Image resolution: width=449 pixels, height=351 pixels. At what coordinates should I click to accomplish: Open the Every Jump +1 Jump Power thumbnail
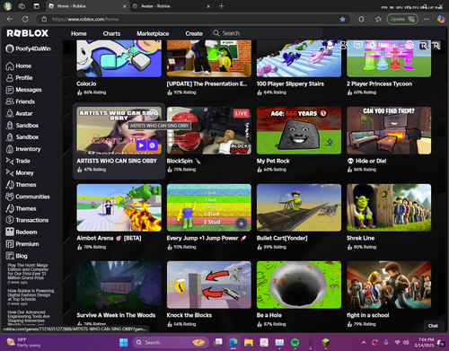(x=209, y=207)
